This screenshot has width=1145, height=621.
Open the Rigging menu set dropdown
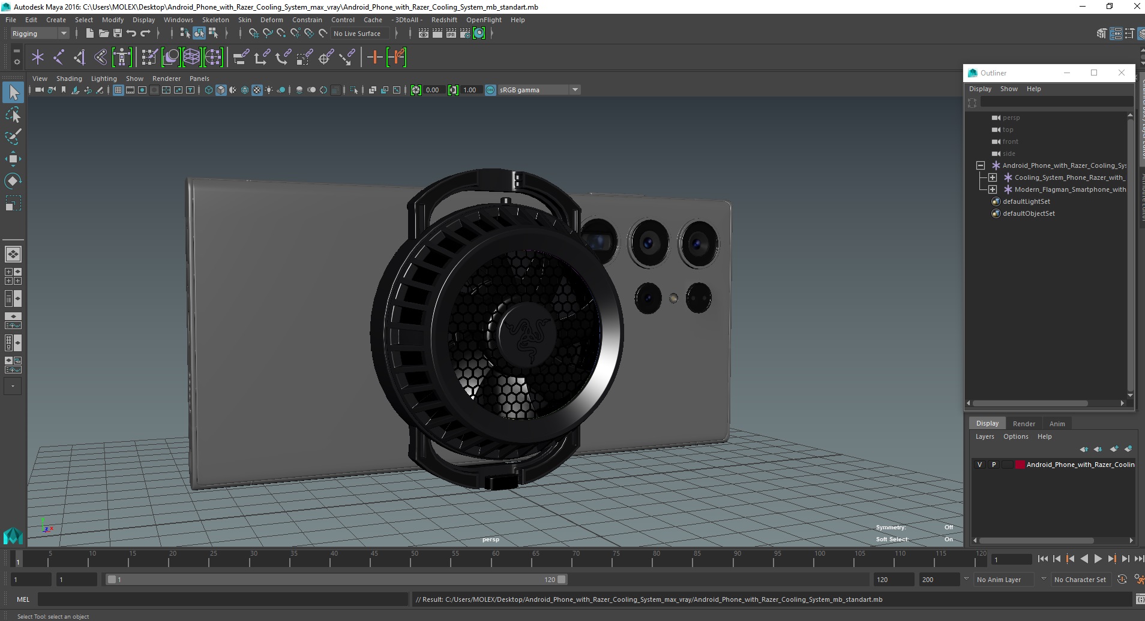(40, 34)
